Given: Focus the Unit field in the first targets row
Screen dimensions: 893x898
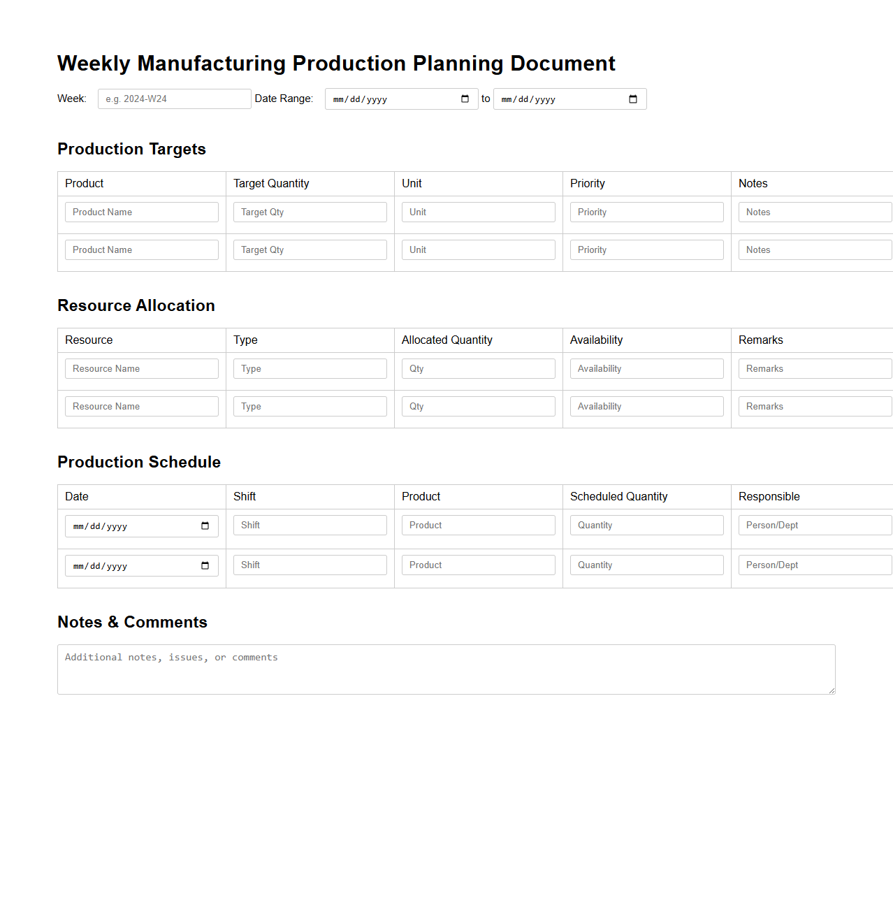Looking at the screenshot, I should (x=478, y=212).
